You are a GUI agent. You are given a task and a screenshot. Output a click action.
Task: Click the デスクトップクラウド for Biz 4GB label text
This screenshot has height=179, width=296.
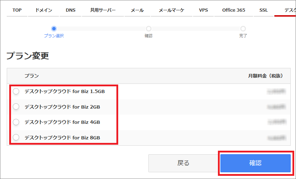pyautogui.click(x=62, y=122)
